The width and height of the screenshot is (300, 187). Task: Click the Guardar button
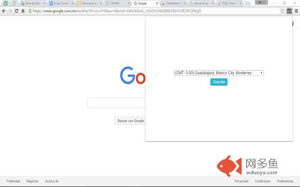click(x=219, y=82)
